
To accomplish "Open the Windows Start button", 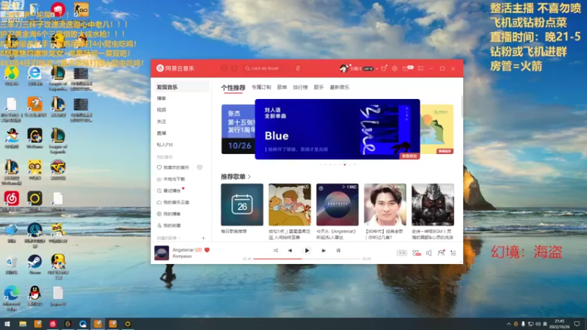I will pyautogui.click(x=7, y=323).
